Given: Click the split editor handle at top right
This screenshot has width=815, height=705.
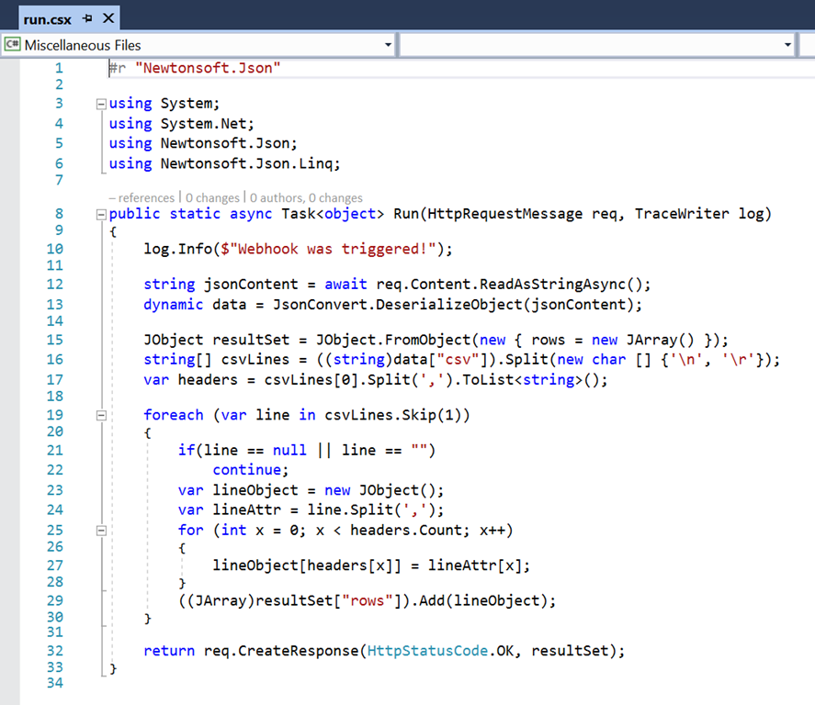Looking at the screenshot, I should 807,45.
